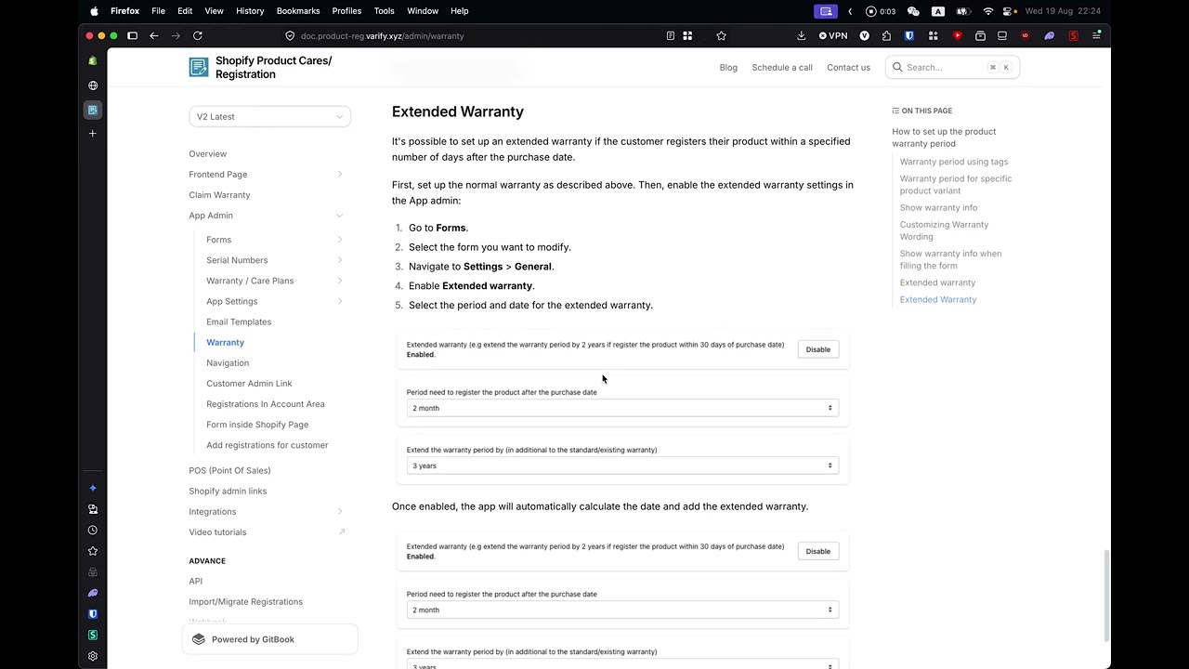Click the address bar URL
Screen dimensions: 1189x669
coord(382,35)
